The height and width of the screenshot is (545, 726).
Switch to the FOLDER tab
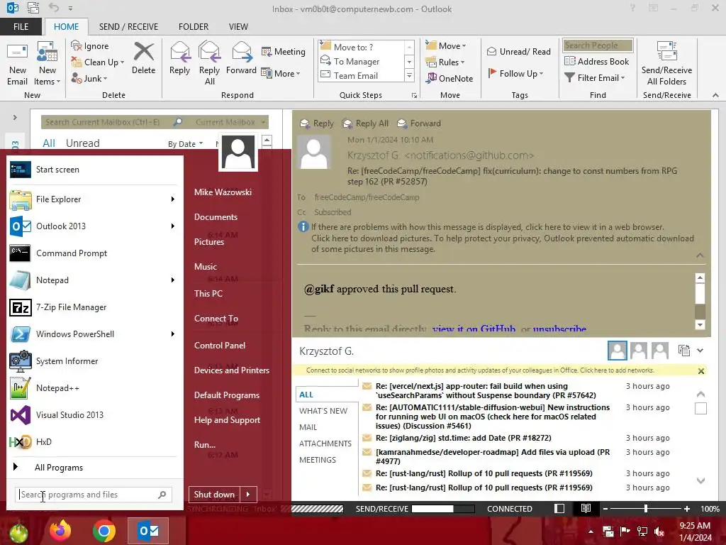point(194,27)
